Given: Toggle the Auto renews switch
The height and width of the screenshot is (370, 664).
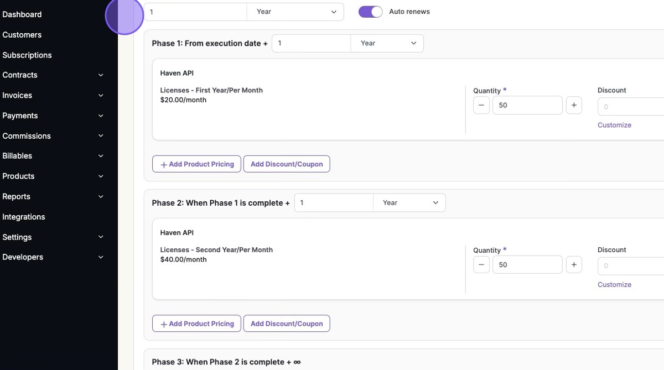Looking at the screenshot, I should 370,12.
